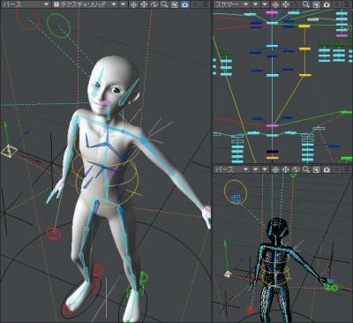Click the red foot control on character's right foot
Screen dimensions: 353x323
coord(67,309)
